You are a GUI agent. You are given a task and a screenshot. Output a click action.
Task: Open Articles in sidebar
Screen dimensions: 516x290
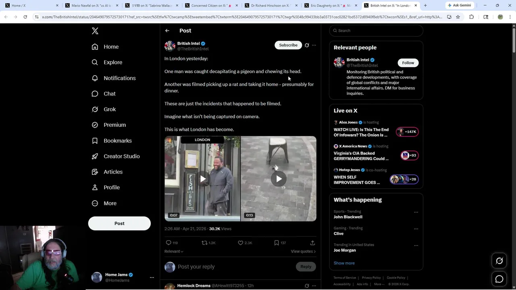point(107,172)
